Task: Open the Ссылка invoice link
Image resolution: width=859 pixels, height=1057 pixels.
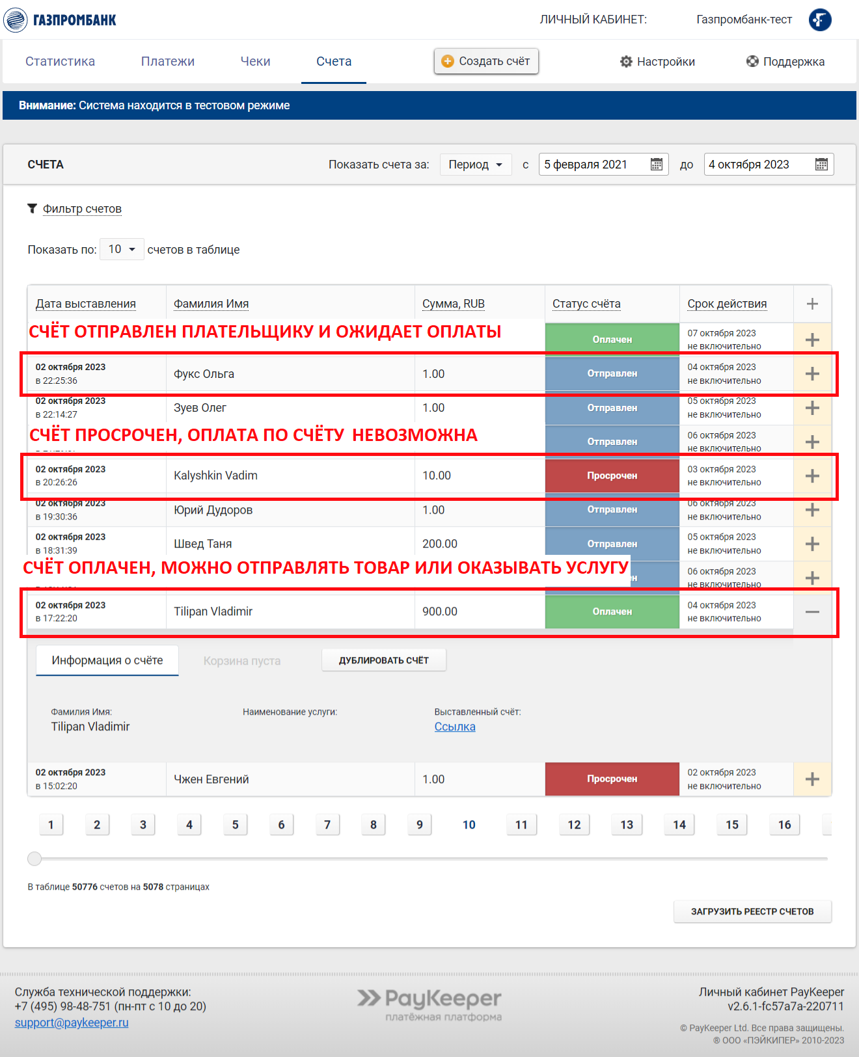Action: pyautogui.click(x=455, y=727)
